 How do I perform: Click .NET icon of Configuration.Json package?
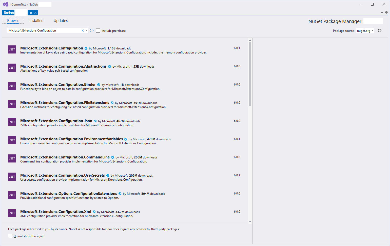(x=12, y=122)
